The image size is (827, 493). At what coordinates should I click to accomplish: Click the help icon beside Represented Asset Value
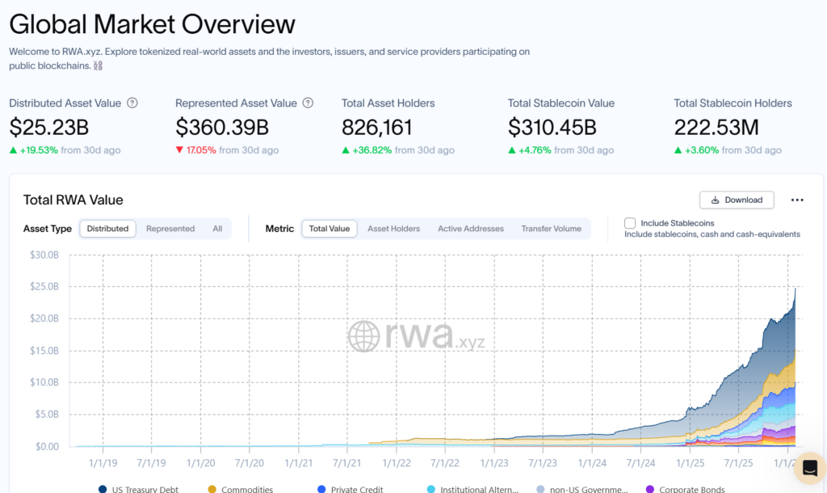click(x=308, y=103)
